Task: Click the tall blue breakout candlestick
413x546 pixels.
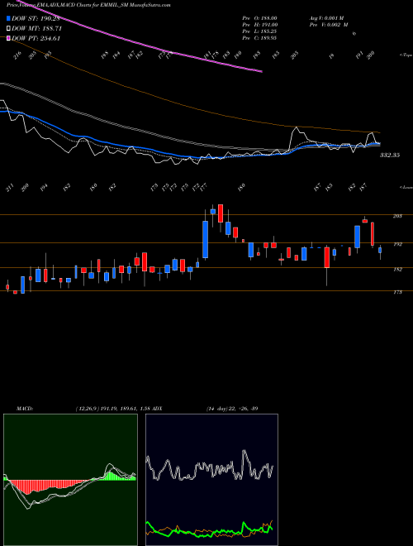Action: (206, 240)
